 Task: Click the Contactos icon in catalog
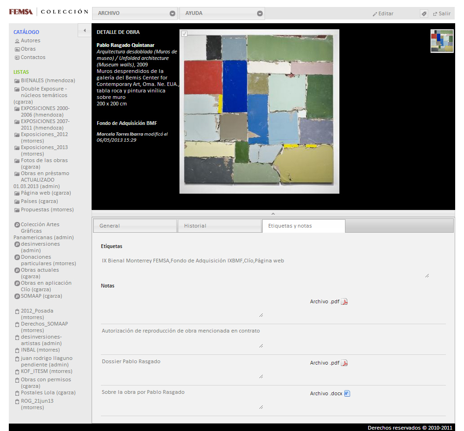[x=17, y=58]
